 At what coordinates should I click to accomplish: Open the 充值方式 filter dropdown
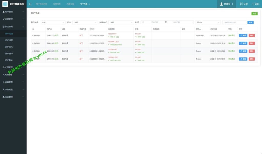(x=121, y=23)
